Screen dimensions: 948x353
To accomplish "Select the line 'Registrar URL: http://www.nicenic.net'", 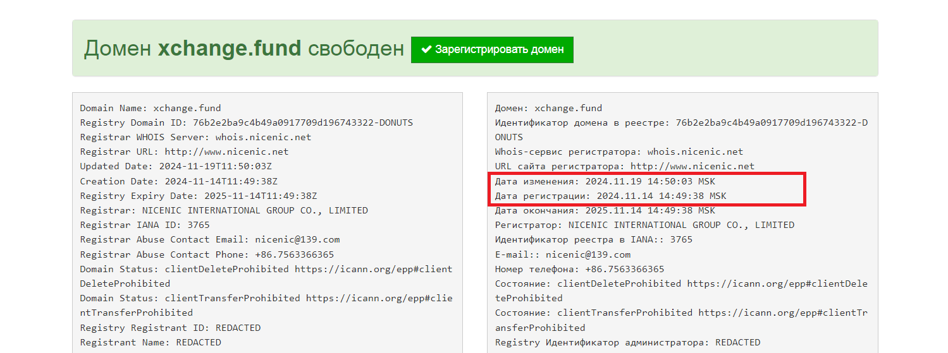I will coord(184,152).
